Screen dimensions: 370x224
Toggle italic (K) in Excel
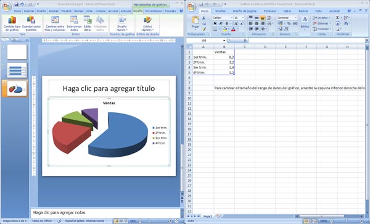pos(221,23)
